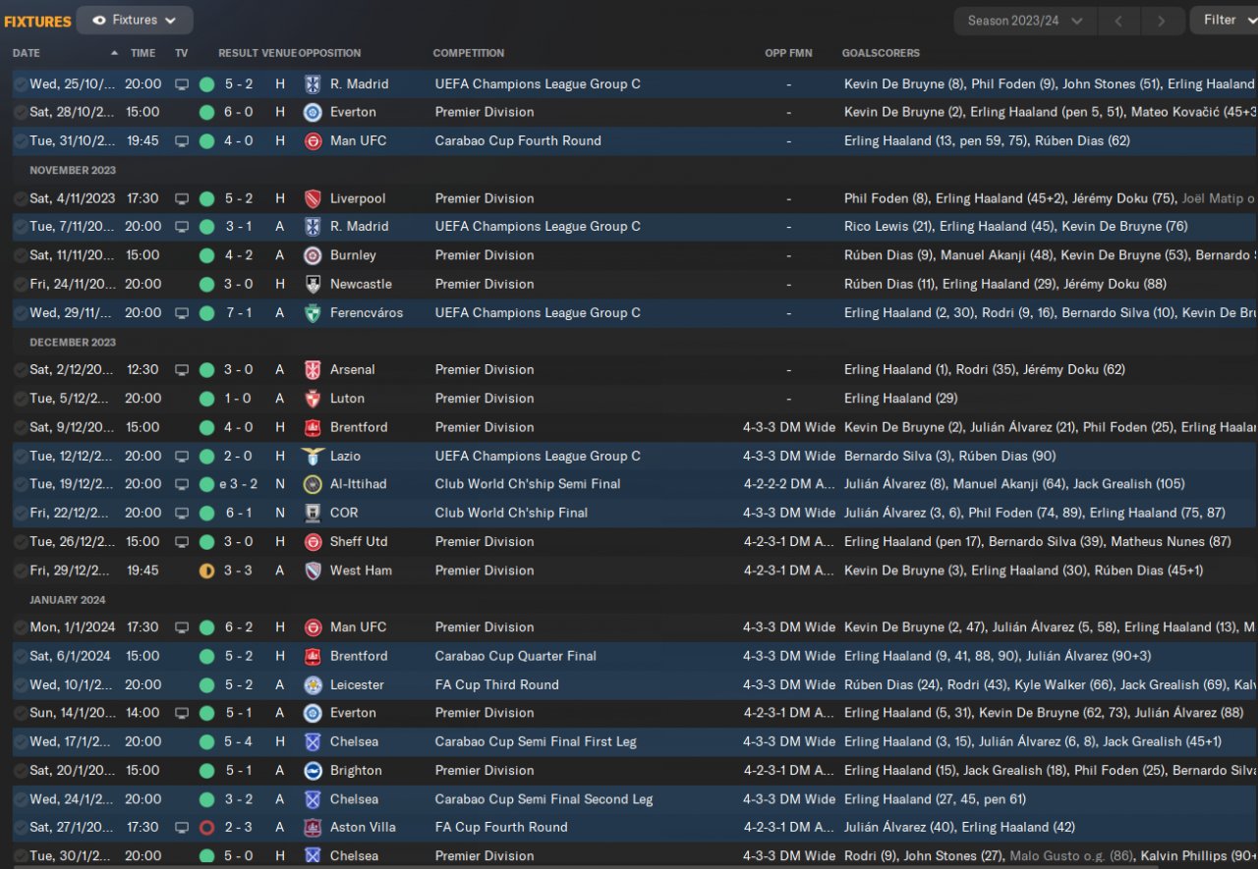Open the Carabao Cup Fourth Round link
Screen dimensions: 1258x869
pyautogui.click(x=518, y=141)
